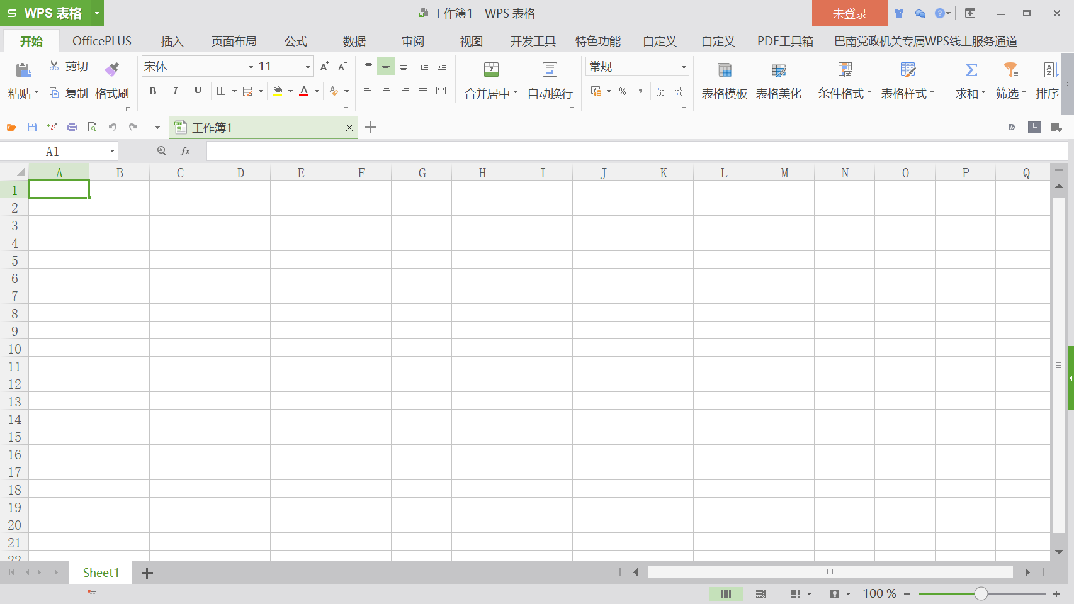The width and height of the screenshot is (1074, 604).
Task: Open the 插入 ribbon tab
Action: (x=172, y=42)
